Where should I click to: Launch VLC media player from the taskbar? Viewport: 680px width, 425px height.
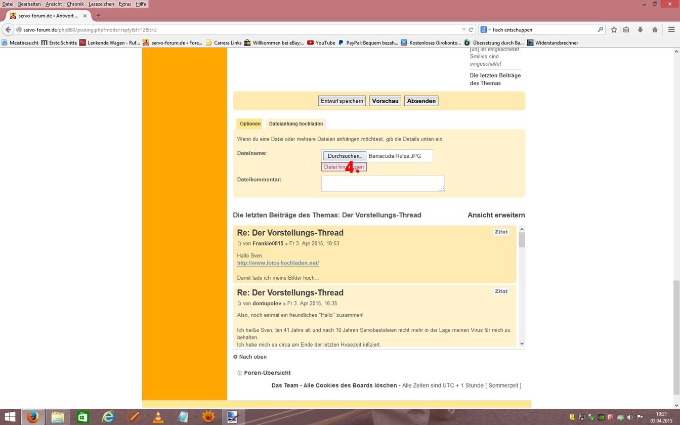[158, 417]
